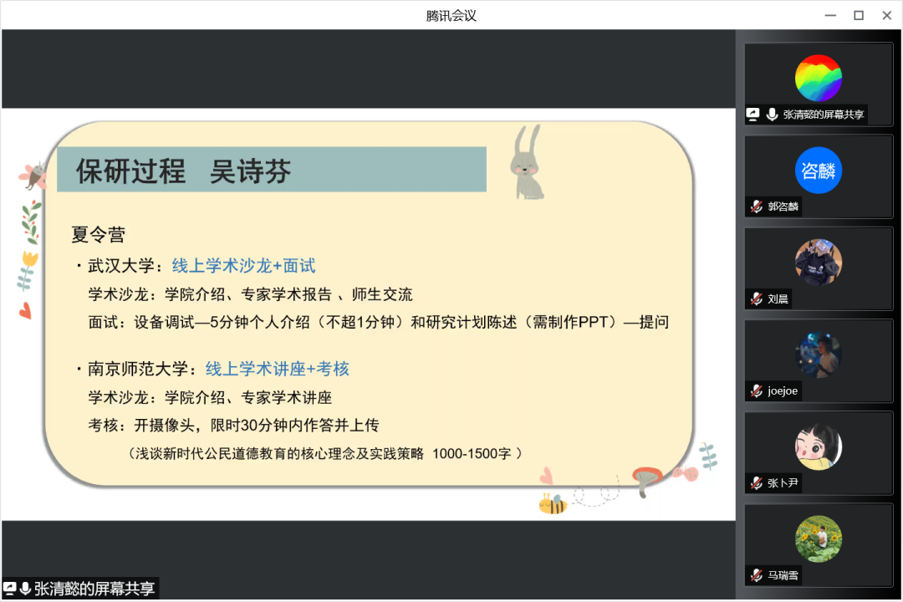The width and height of the screenshot is (903, 602).
Task: Click the muted mic icon next to 张卜尹
Action: click(756, 483)
